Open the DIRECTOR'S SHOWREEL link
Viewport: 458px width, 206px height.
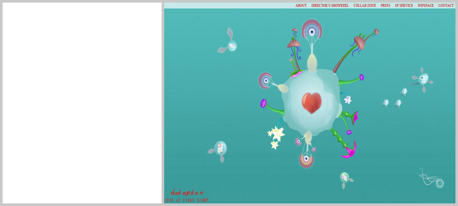tap(330, 6)
